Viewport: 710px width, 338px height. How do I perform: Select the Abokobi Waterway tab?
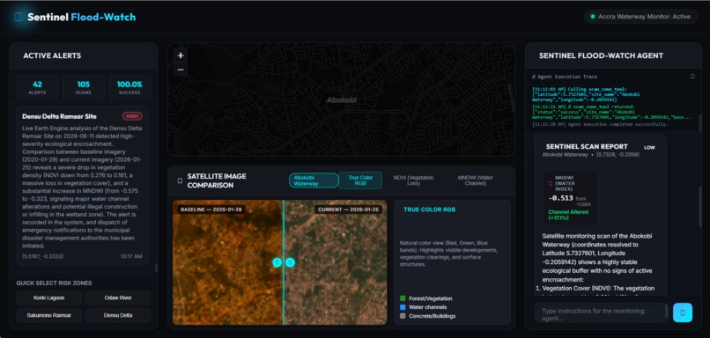[x=314, y=180]
